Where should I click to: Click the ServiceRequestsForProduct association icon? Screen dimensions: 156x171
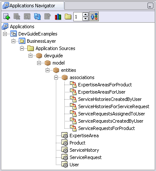[73, 128]
